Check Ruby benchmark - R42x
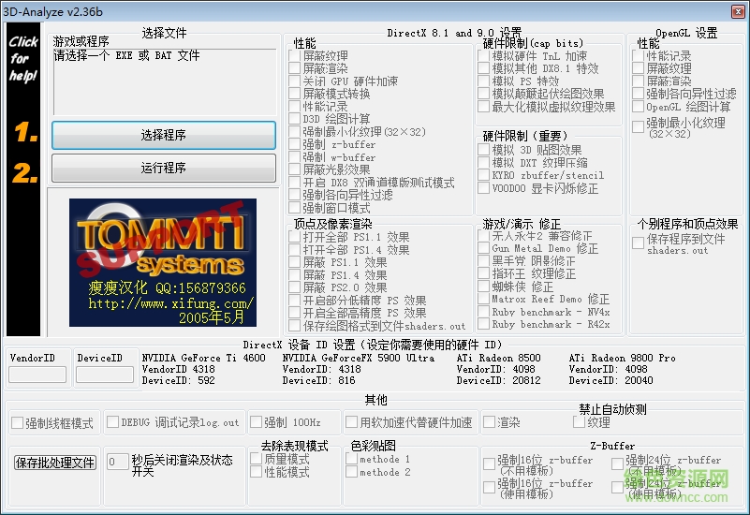This screenshot has height=515, width=750. pos(483,324)
